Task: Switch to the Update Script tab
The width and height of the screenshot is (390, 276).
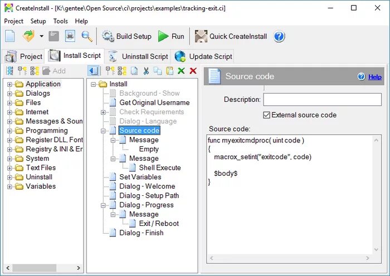Action: (x=203, y=56)
